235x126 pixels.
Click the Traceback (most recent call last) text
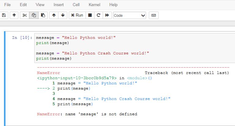click(x=187, y=73)
